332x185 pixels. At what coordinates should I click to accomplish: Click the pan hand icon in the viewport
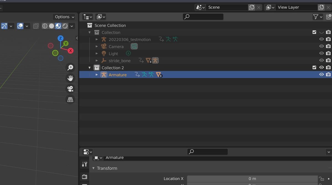coord(70,78)
